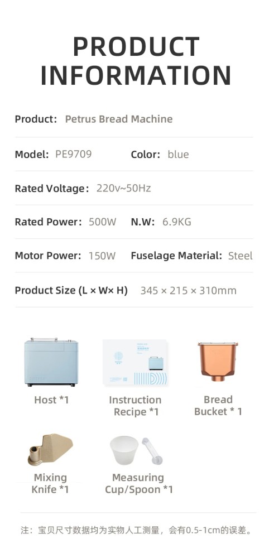Select the instruction recipe booklet image
269x558 pixels.
click(135, 362)
